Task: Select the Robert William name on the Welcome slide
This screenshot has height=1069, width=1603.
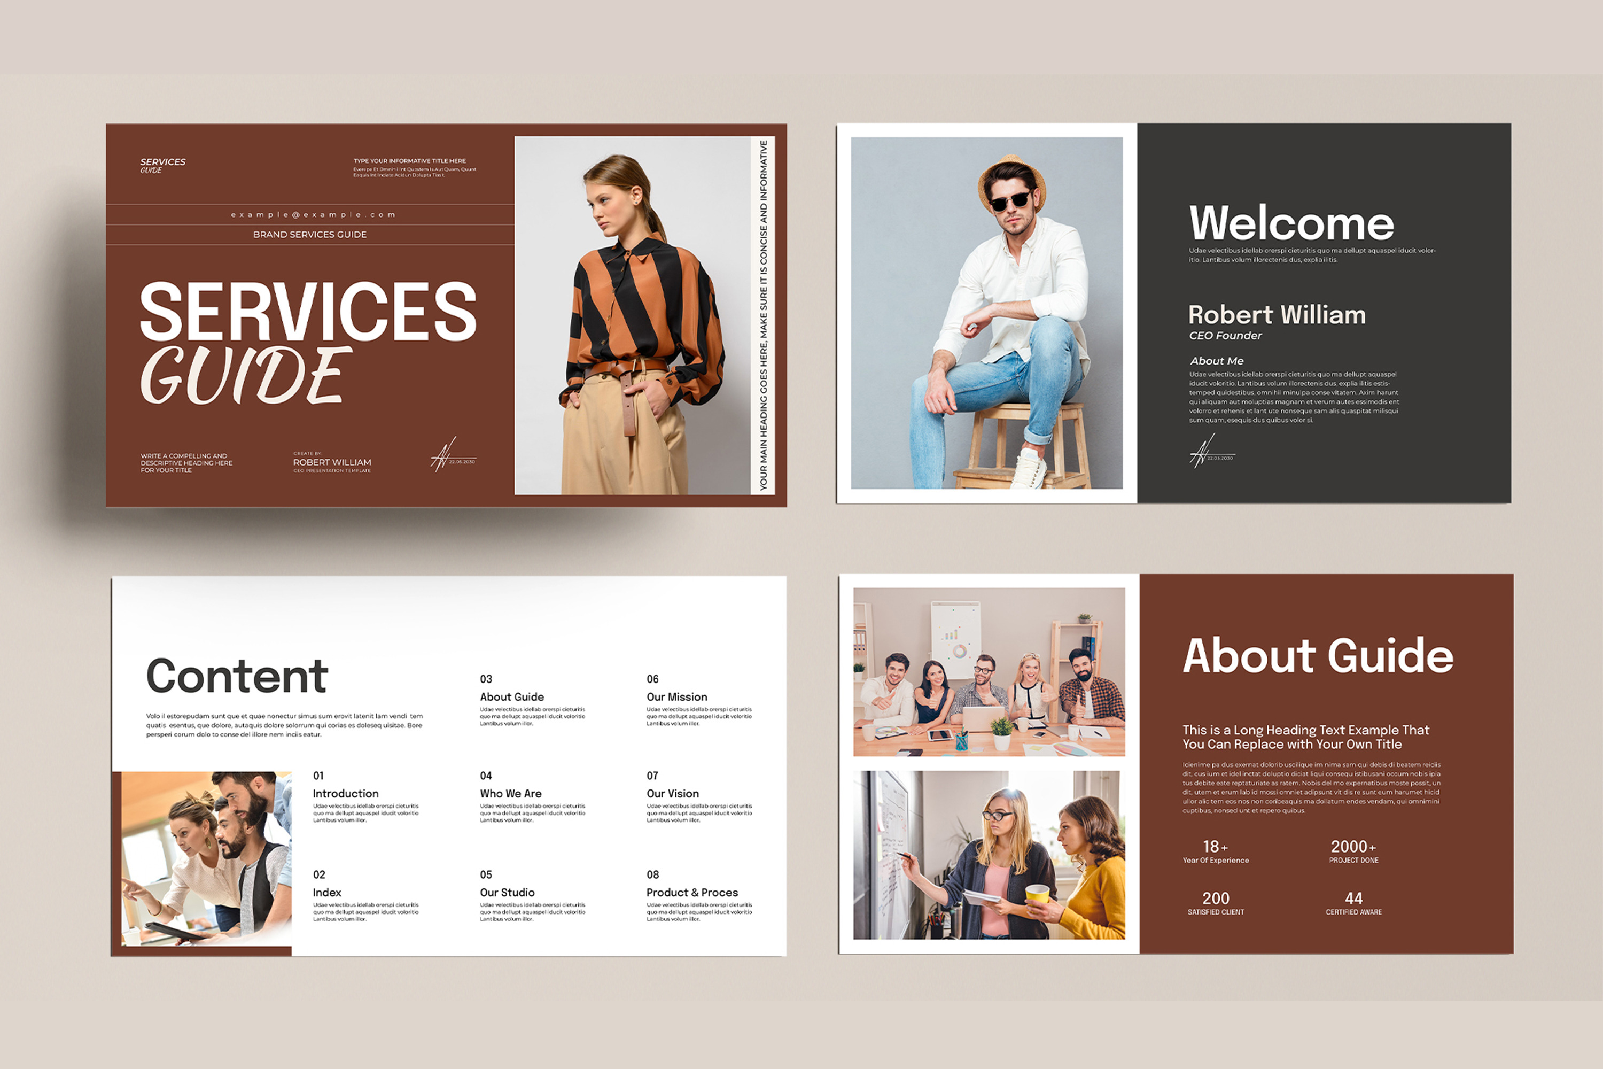Action: tap(1277, 315)
